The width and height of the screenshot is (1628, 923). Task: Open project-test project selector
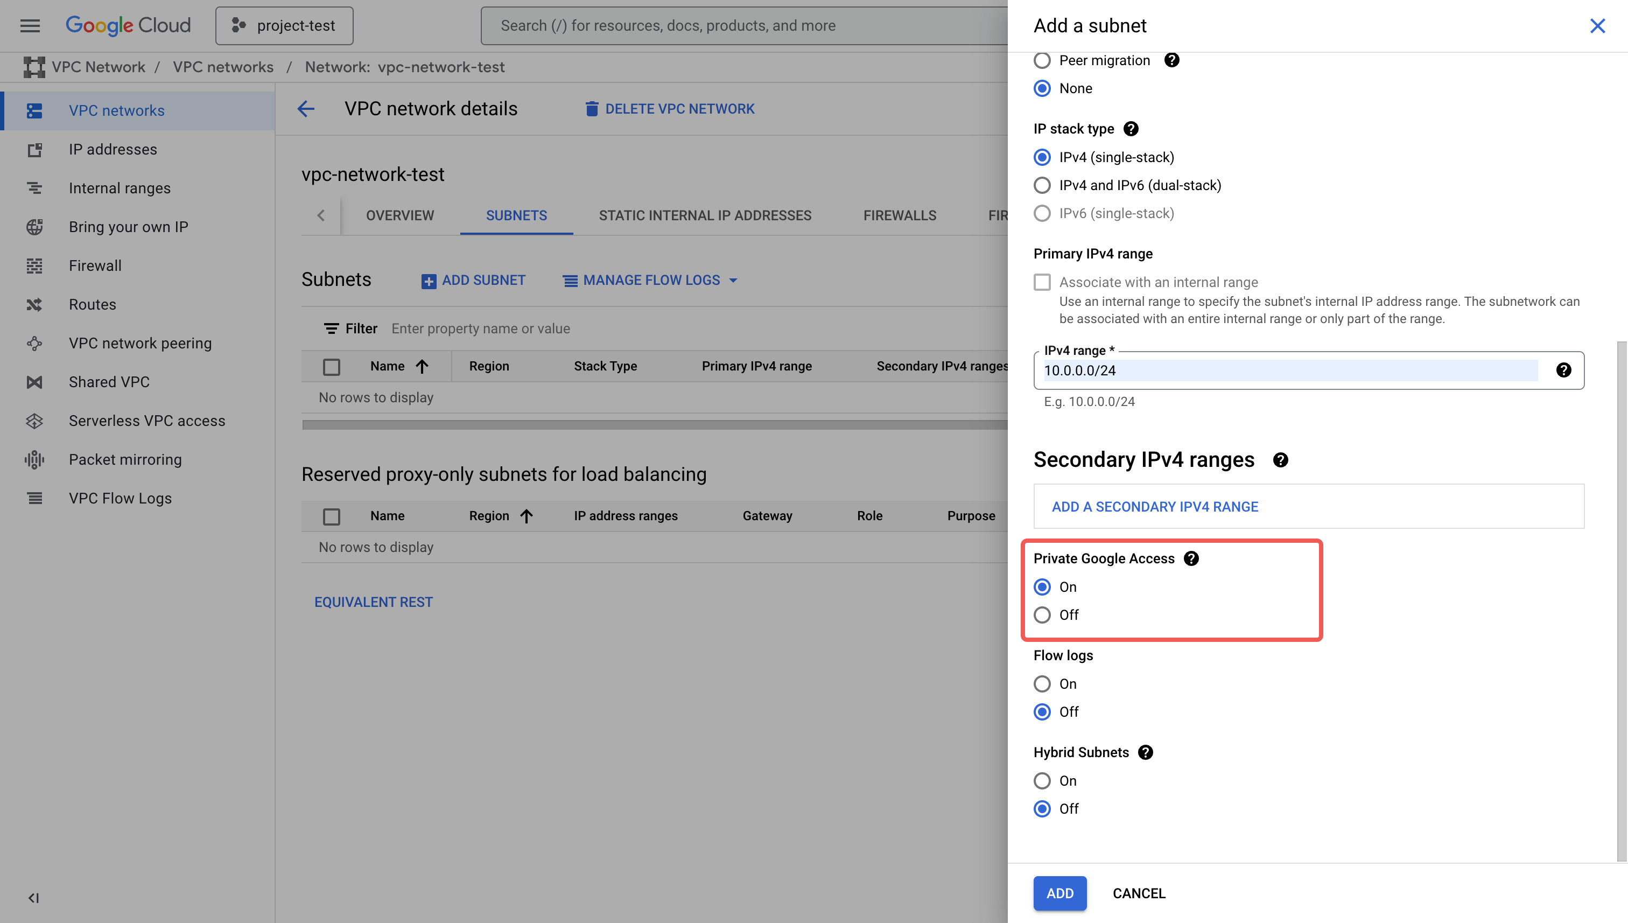(x=284, y=25)
